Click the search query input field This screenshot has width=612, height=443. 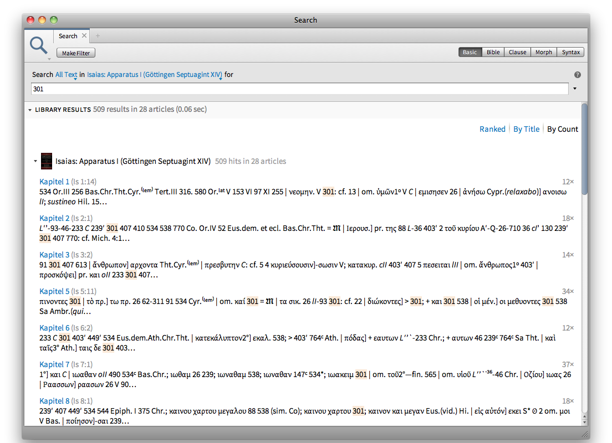click(299, 89)
